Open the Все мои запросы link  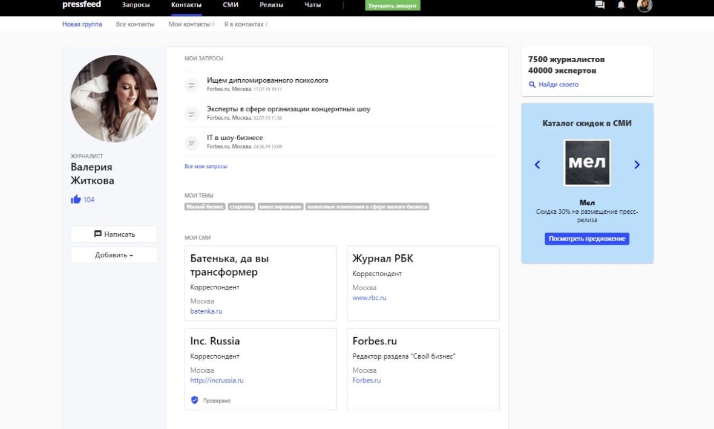206,166
